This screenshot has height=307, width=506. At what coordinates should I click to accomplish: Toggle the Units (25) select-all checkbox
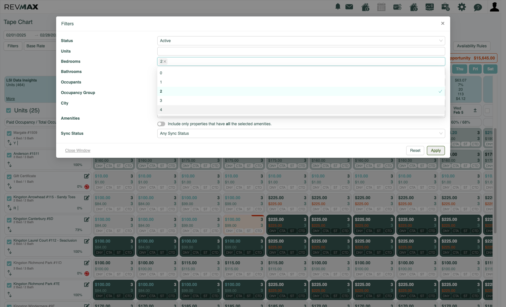pyautogui.click(x=9, y=110)
